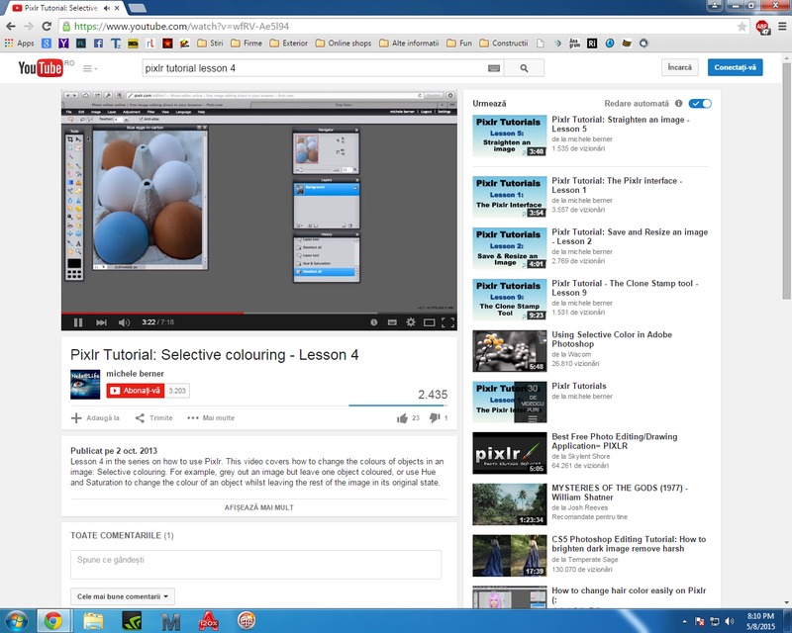The height and width of the screenshot is (633, 792).
Task: Open Save and Resize Lesson 2 thumbnail
Action: 510,248
